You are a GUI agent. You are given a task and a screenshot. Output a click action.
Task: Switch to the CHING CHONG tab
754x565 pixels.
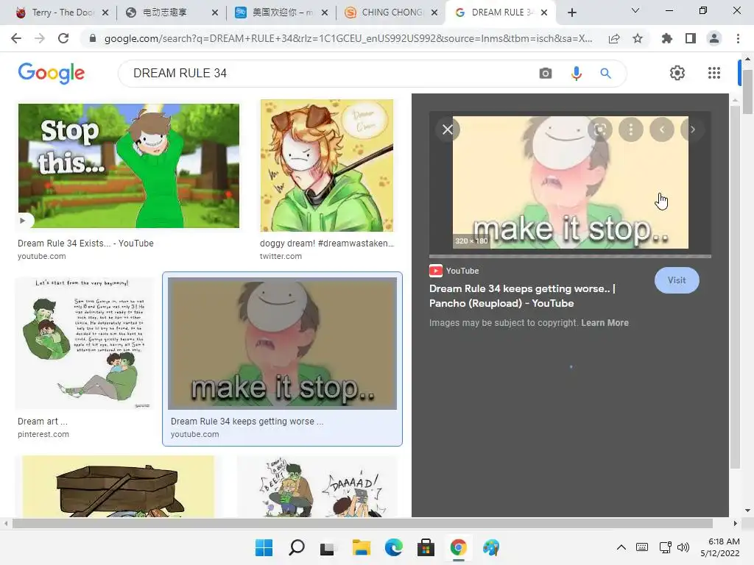click(x=392, y=13)
